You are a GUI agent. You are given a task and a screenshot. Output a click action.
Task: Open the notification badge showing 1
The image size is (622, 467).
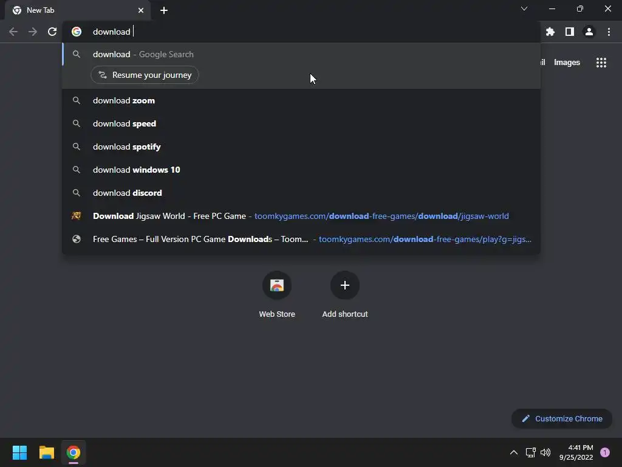605,452
